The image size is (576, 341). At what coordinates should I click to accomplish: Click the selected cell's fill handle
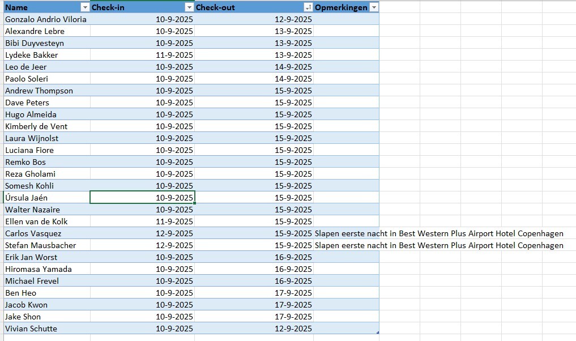pyautogui.click(x=194, y=203)
